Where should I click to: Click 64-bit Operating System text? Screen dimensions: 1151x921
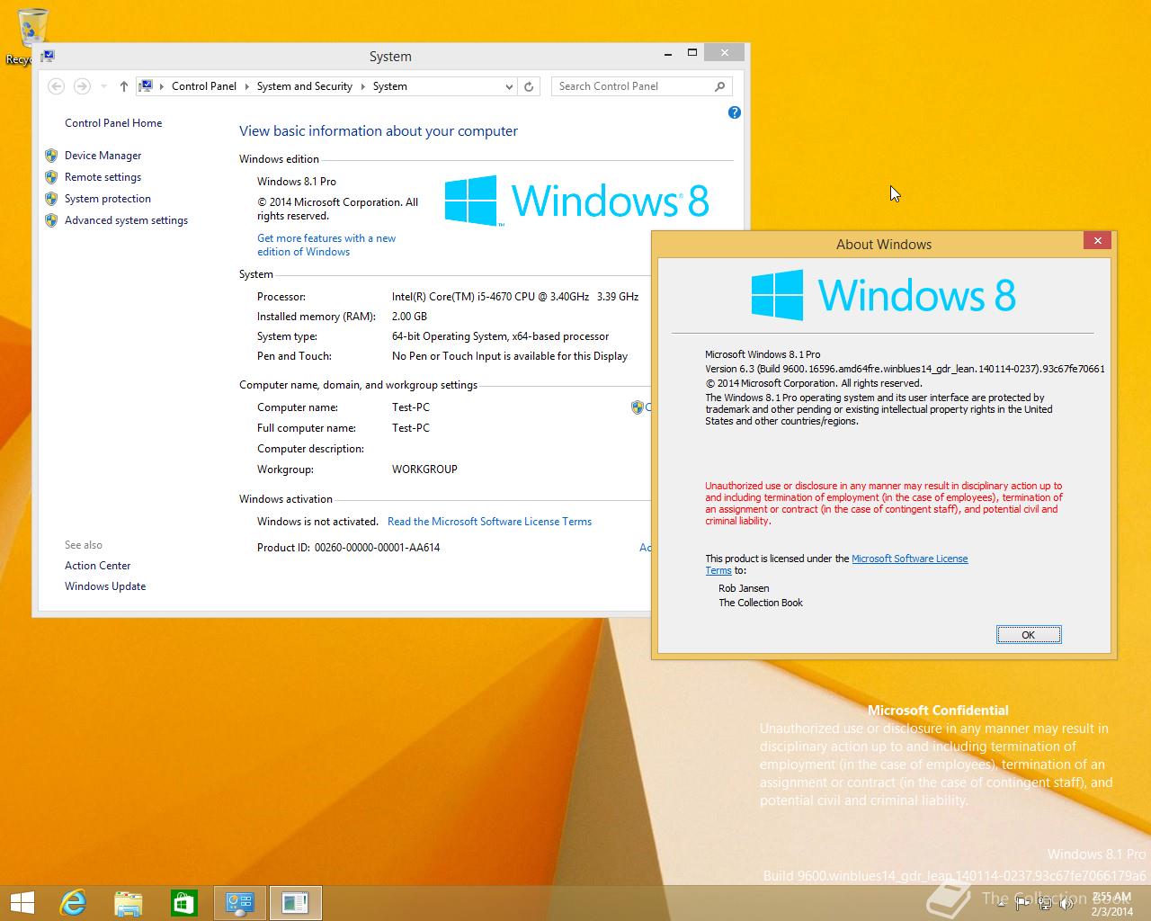[500, 336]
